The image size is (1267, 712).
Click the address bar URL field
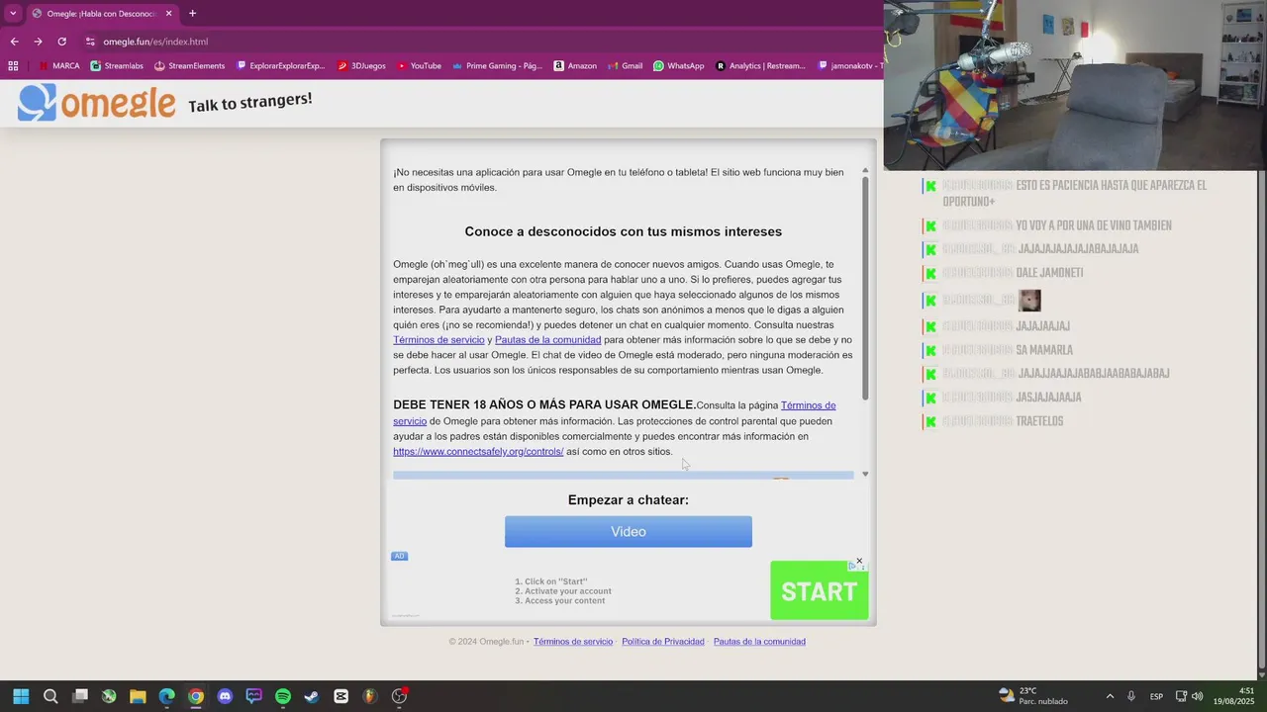click(475, 42)
